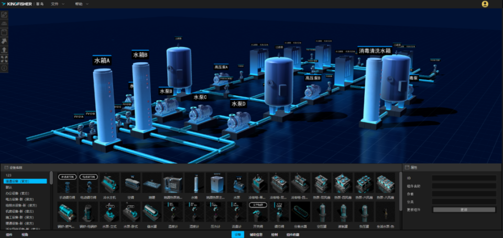
Task: Click the ID input field in properties
Action: point(464,178)
